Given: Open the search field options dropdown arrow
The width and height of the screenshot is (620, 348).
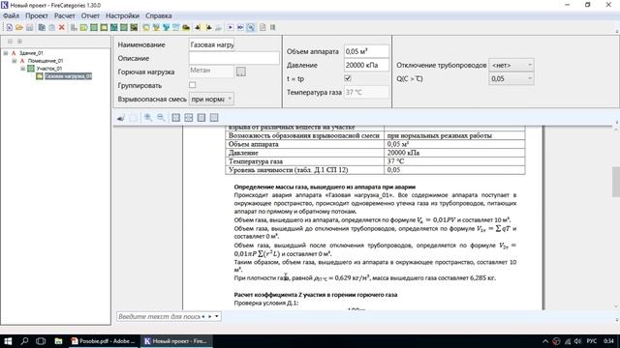Looking at the screenshot, I should (x=217, y=316).
